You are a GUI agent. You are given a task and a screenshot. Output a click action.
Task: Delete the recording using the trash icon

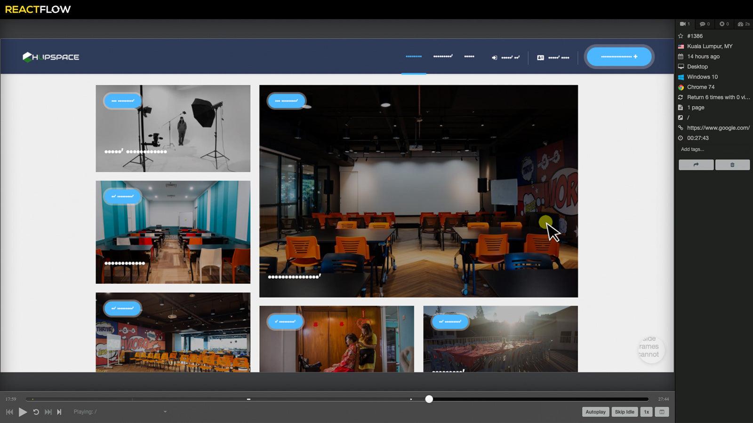point(732,164)
